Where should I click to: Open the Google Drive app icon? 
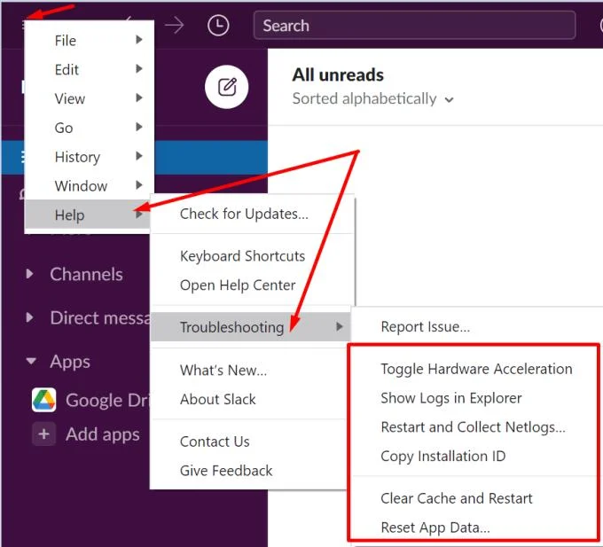43,400
